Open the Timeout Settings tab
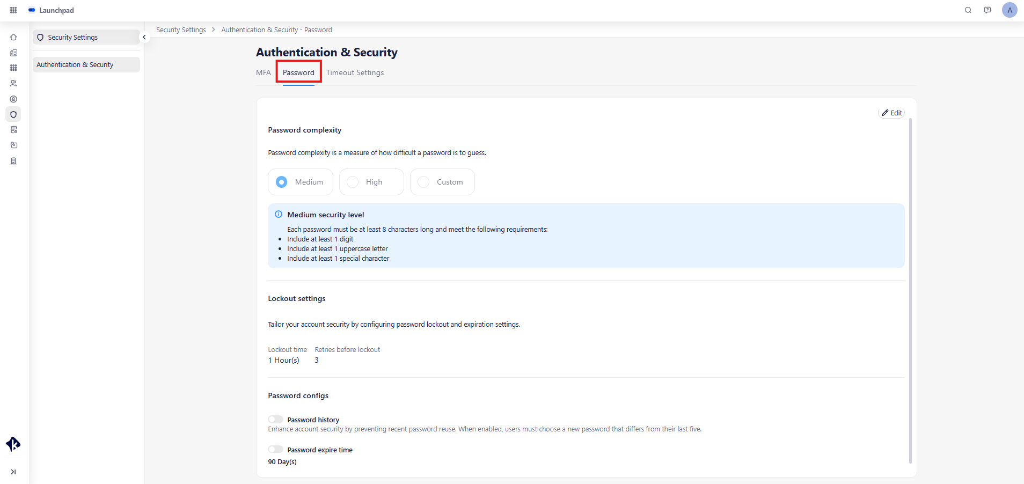Screen dimensions: 1024x484 [x=355, y=72]
